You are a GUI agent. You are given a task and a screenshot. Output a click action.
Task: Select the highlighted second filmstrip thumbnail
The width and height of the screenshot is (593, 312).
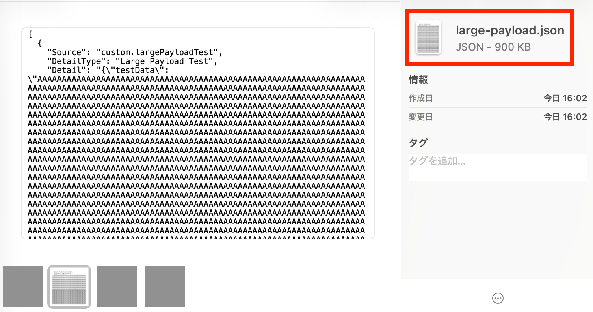tap(69, 286)
